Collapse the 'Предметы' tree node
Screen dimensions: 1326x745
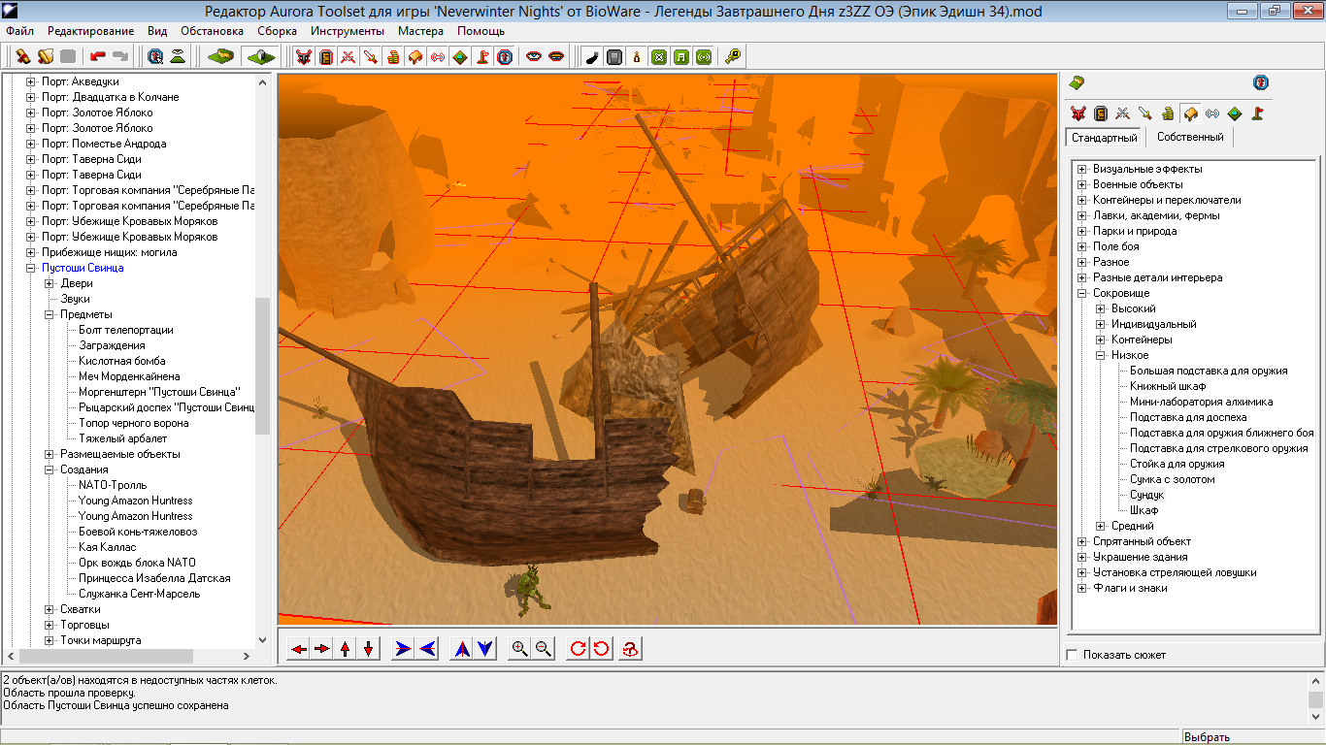pos(50,314)
